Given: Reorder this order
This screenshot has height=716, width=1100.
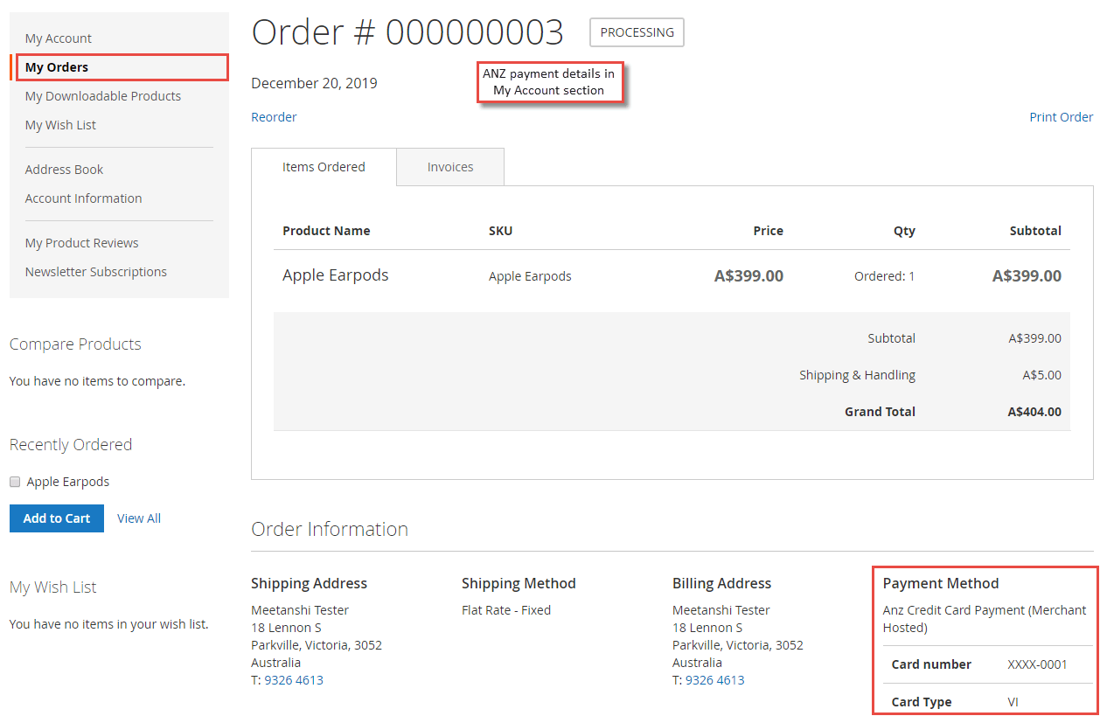Looking at the screenshot, I should 274,116.
